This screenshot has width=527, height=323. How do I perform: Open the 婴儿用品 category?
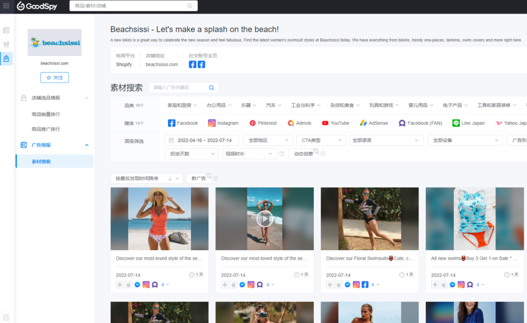[421, 105]
